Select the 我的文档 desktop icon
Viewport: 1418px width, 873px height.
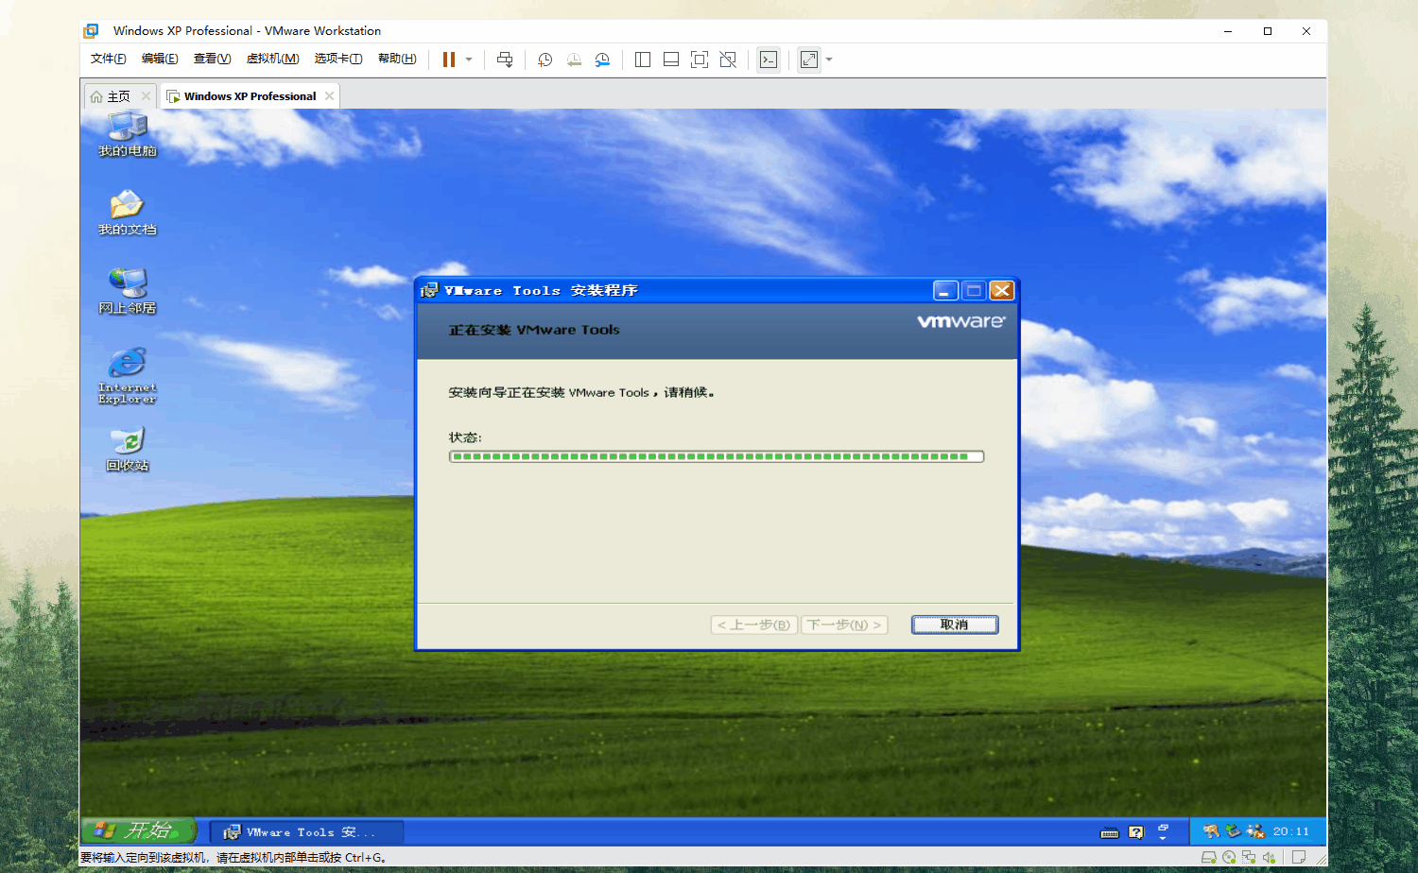(x=128, y=213)
